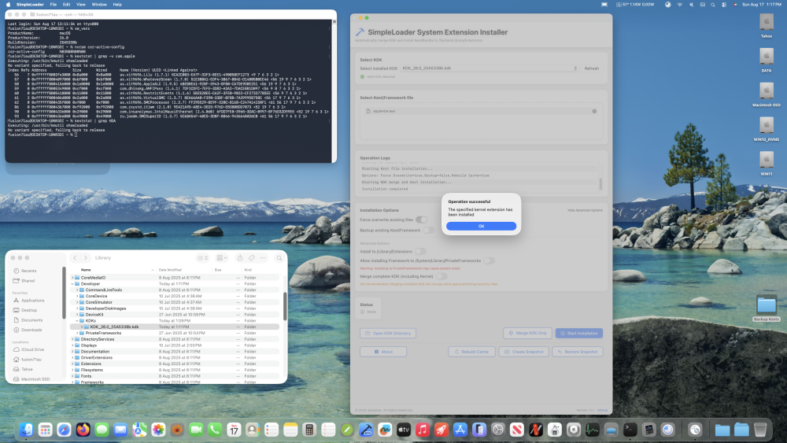Image resolution: width=787 pixels, height=443 pixels.
Task: Open the Apple menu
Action: [x=8, y=5]
